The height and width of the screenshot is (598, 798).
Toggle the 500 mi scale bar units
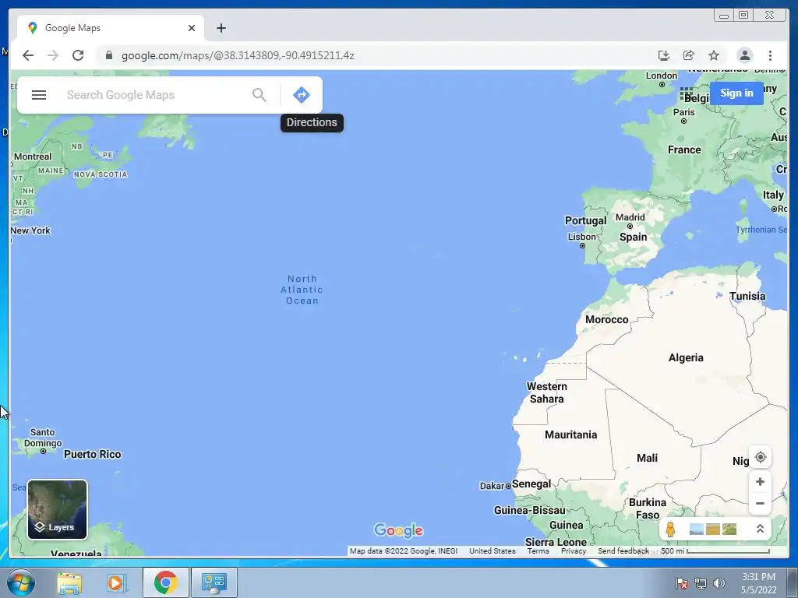point(715,551)
